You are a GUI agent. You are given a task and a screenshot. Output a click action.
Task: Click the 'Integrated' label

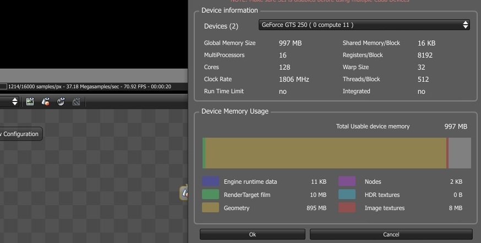click(356, 91)
